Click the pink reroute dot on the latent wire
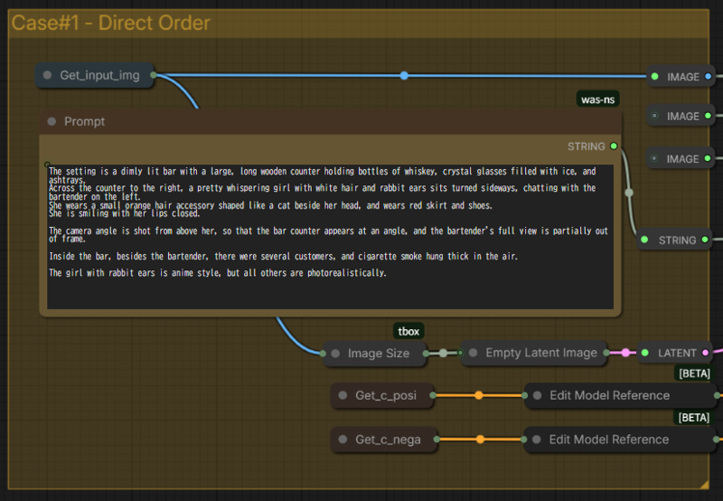This screenshot has height=501, width=723. coord(625,353)
